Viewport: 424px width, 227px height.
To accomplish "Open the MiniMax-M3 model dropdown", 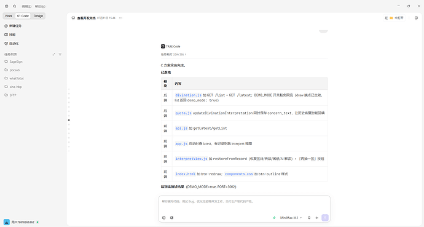I will (291, 218).
